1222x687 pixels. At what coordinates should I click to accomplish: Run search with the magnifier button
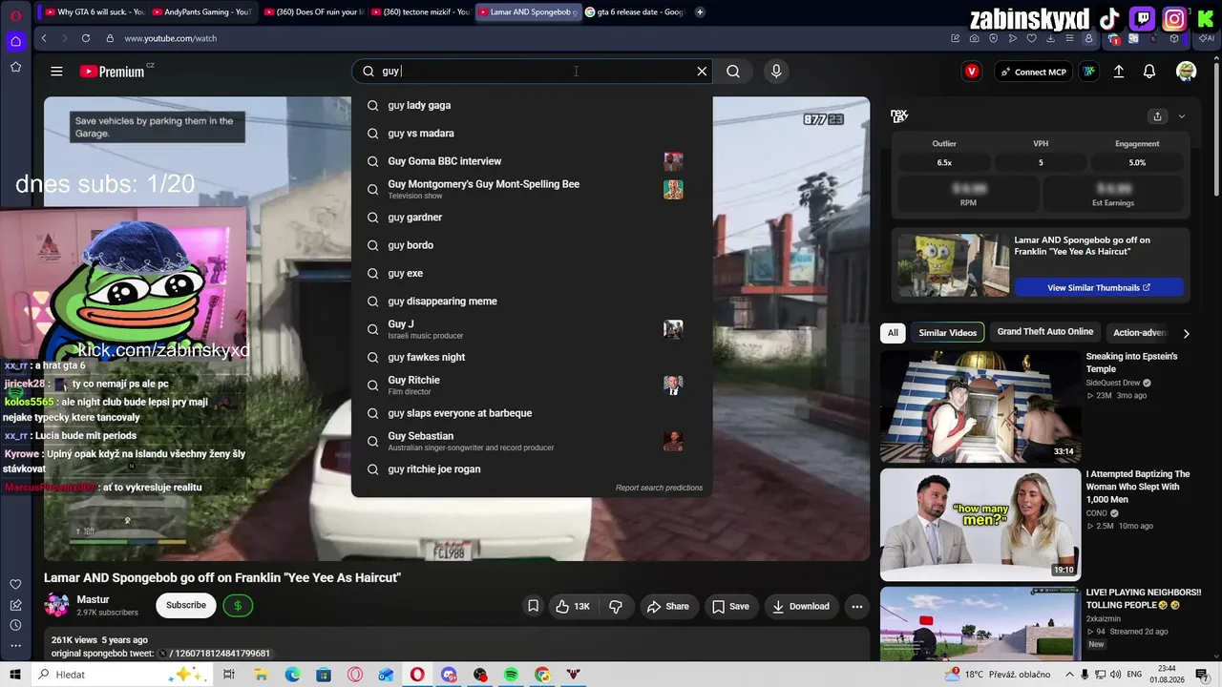[733, 72]
